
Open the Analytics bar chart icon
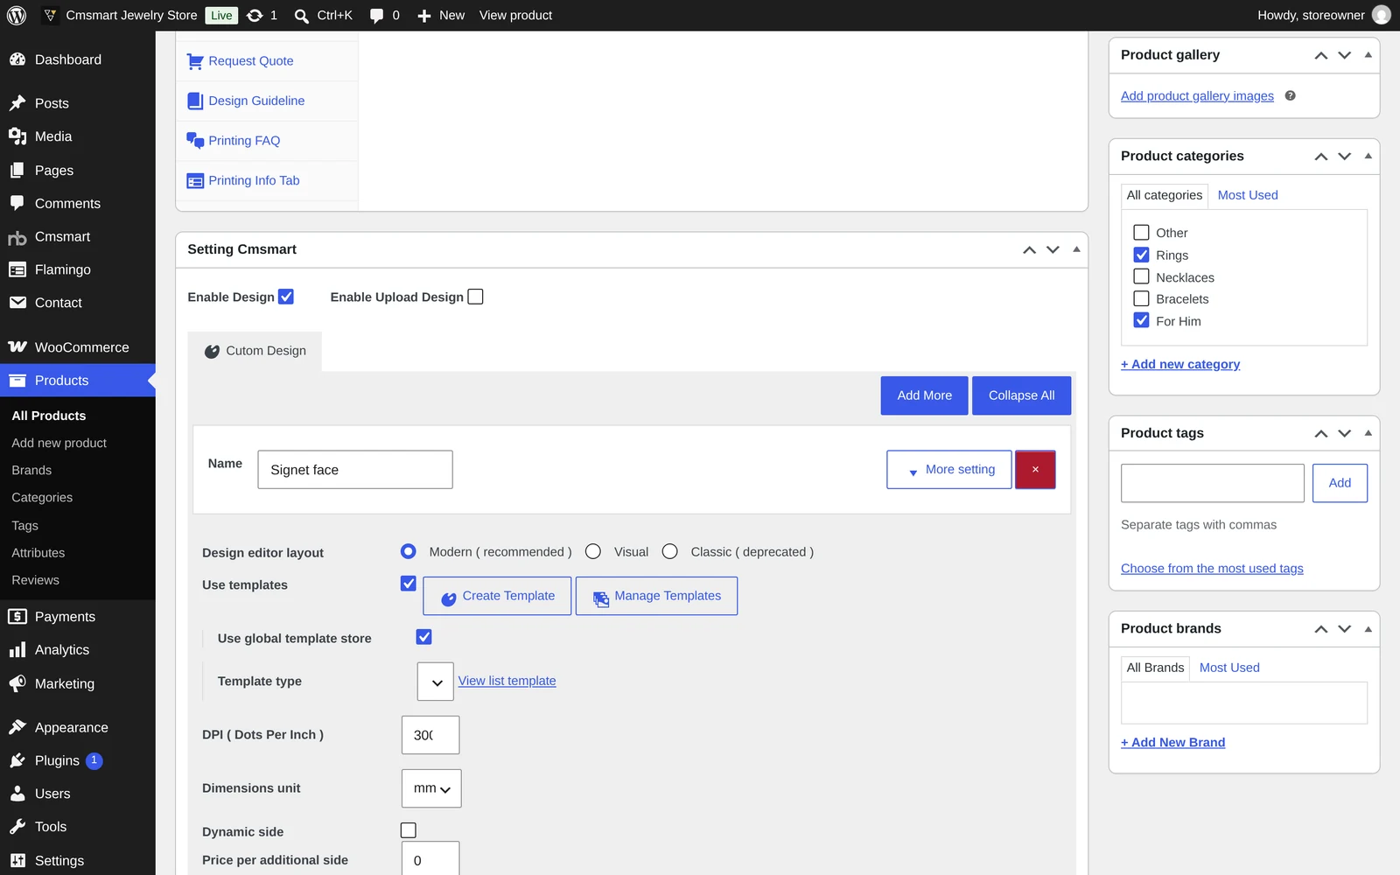tap(17, 650)
